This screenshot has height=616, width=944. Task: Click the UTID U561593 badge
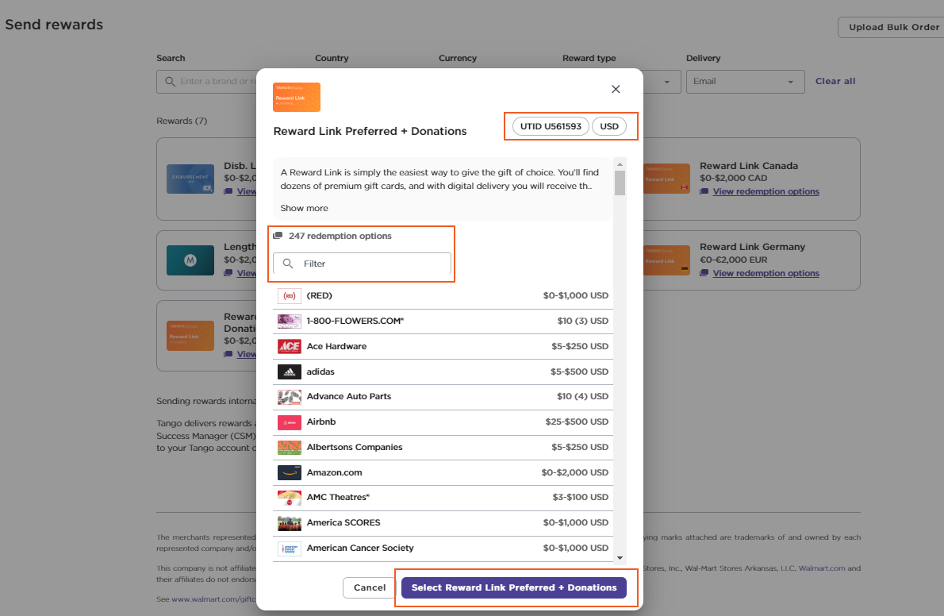coord(551,126)
